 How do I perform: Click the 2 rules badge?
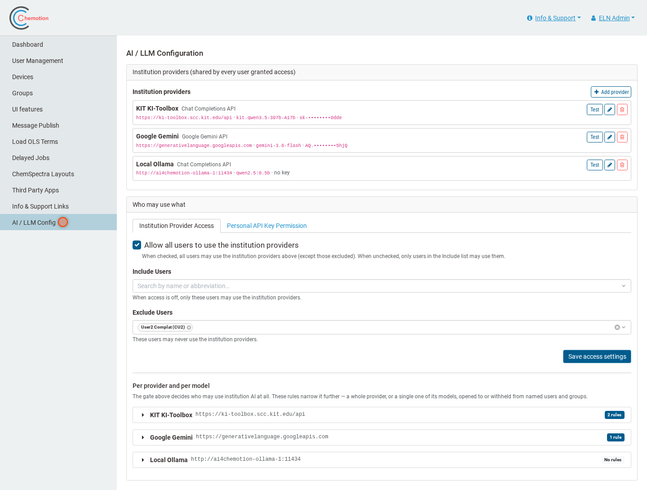[x=615, y=415]
